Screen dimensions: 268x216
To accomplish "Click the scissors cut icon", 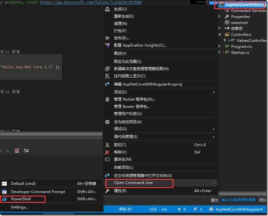I will point(108,145).
